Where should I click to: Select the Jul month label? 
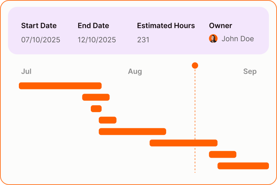(26, 71)
